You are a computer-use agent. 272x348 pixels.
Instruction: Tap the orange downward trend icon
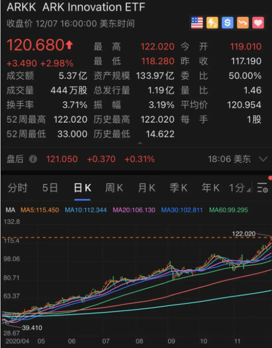243,23
